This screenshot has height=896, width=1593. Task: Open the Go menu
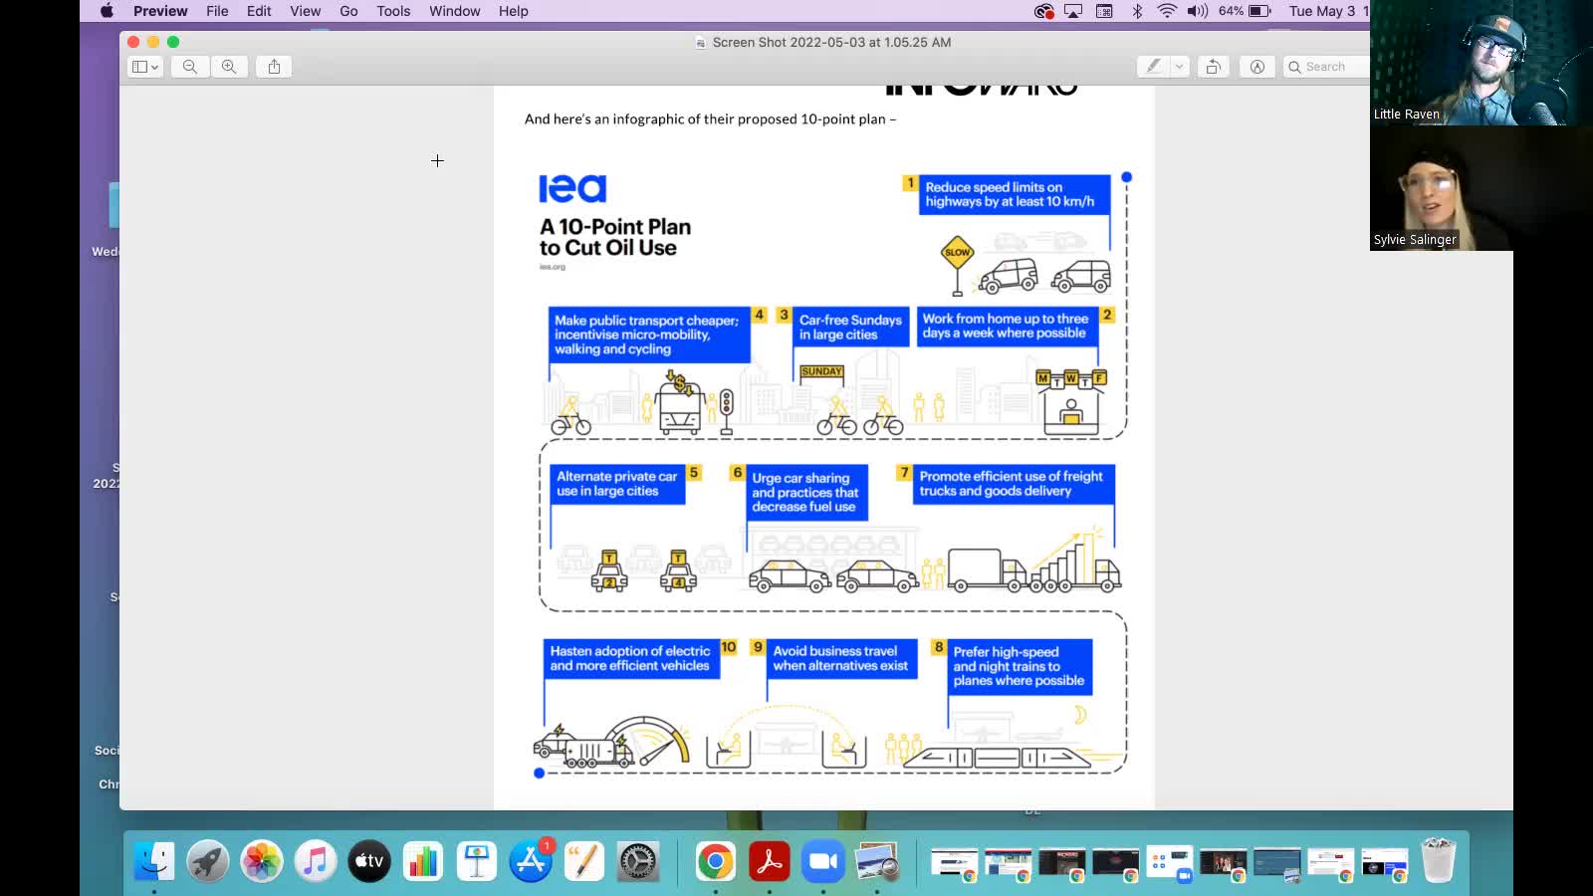click(348, 11)
